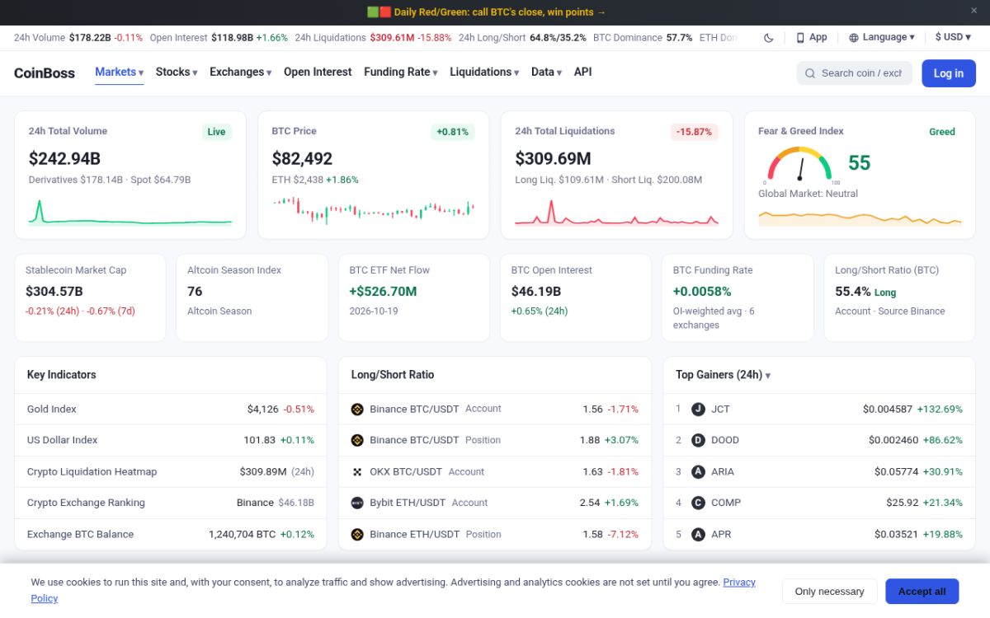Open API page
990x618 pixels.
tap(582, 73)
